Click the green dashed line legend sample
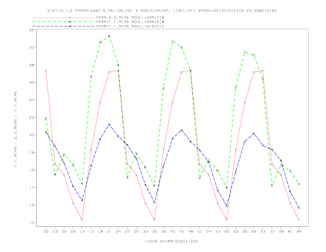Screen dimensions: 326x252 64,22
